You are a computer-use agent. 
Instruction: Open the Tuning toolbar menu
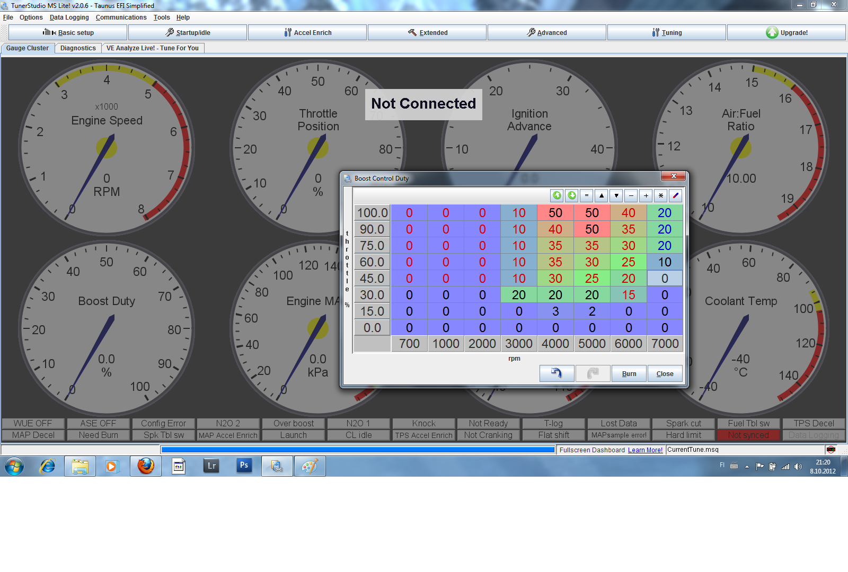pos(666,33)
